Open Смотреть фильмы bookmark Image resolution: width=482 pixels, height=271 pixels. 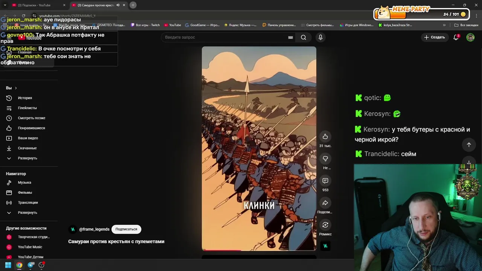317,25
